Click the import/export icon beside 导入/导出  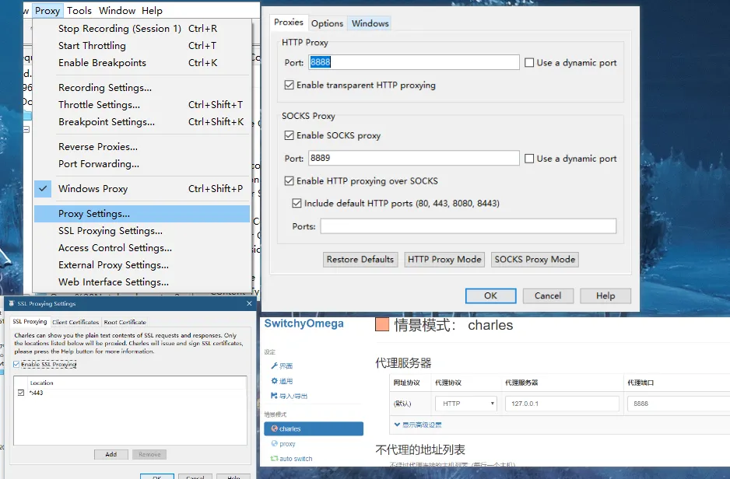(x=274, y=396)
